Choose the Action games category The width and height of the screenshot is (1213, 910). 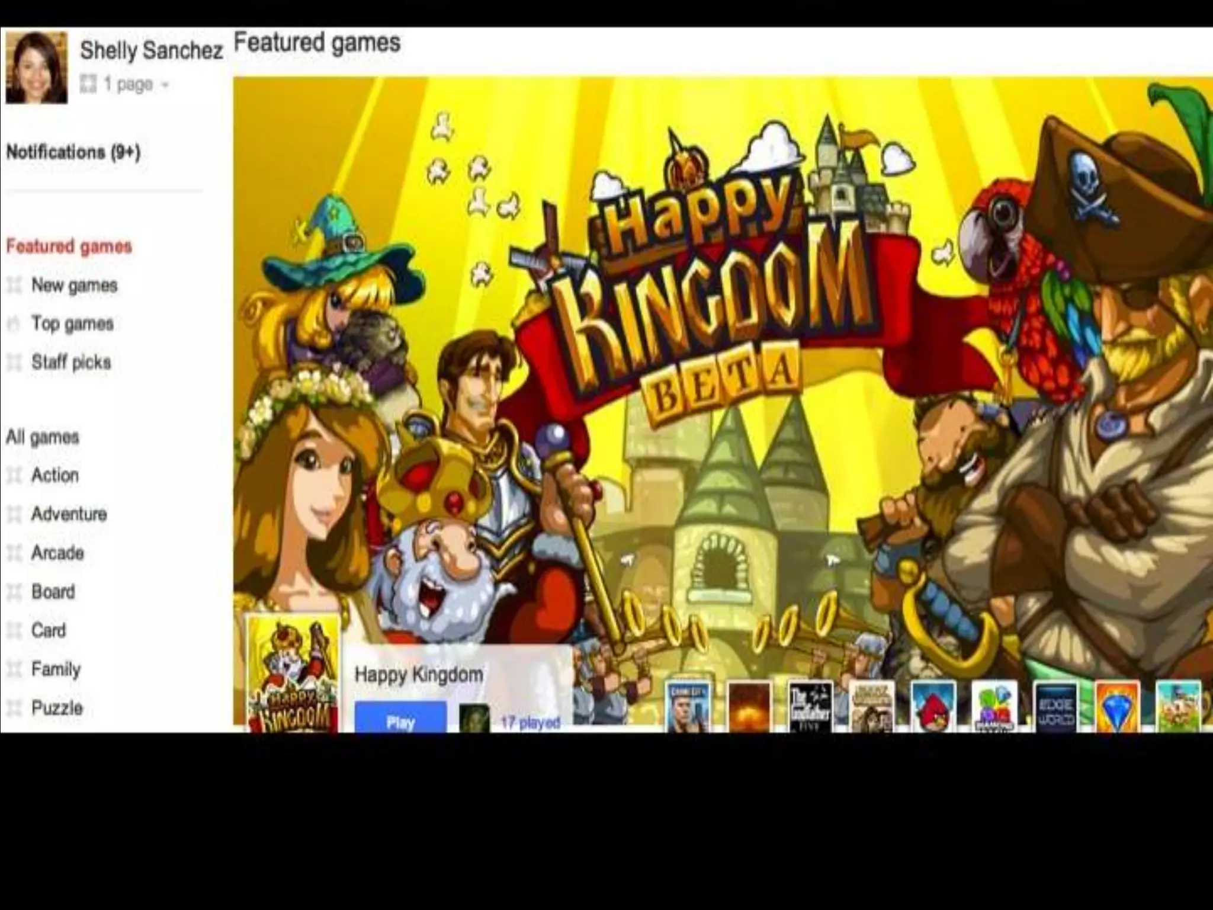tap(54, 475)
